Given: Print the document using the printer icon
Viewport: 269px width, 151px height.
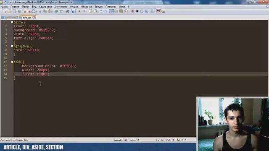Looking at the screenshot, I should [x=34, y=11].
